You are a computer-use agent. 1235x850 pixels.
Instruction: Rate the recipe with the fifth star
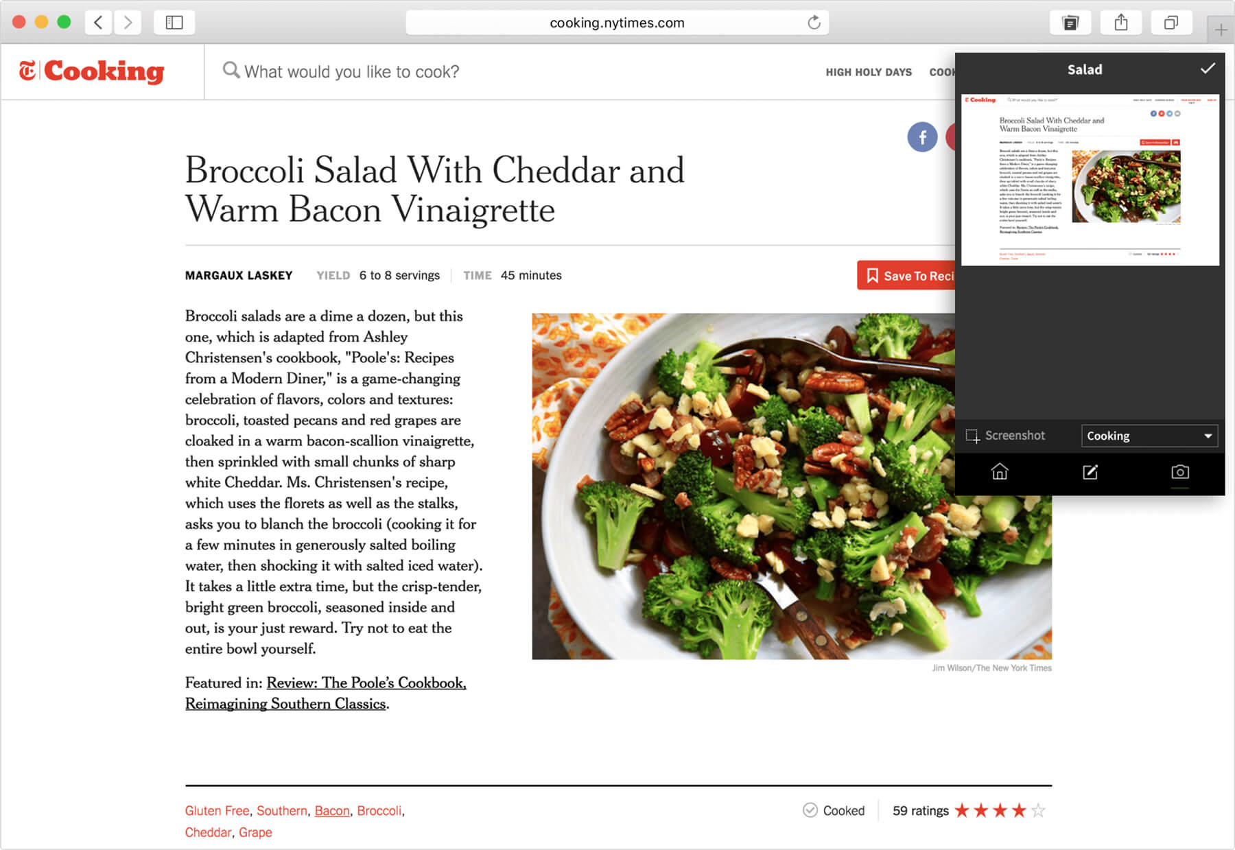click(x=1038, y=810)
